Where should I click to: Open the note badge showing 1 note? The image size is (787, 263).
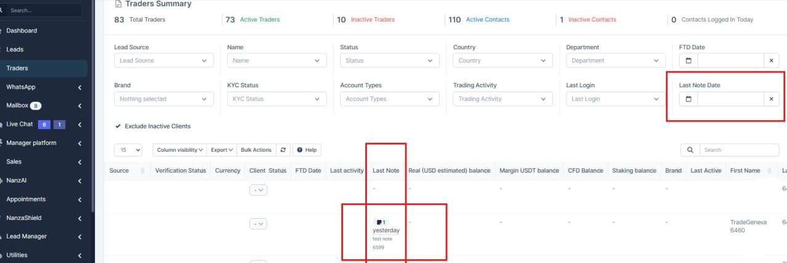(381, 222)
